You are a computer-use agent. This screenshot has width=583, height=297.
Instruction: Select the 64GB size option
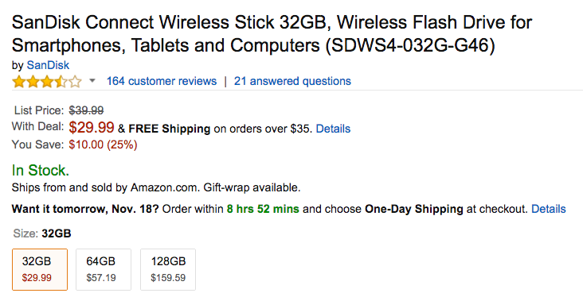(104, 269)
